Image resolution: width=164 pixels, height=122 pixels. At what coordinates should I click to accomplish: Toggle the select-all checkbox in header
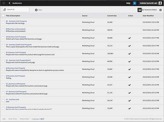tap(3, 15)
